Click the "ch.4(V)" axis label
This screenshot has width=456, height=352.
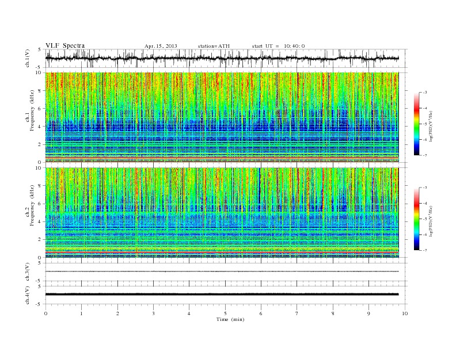[x=27, y=295]
